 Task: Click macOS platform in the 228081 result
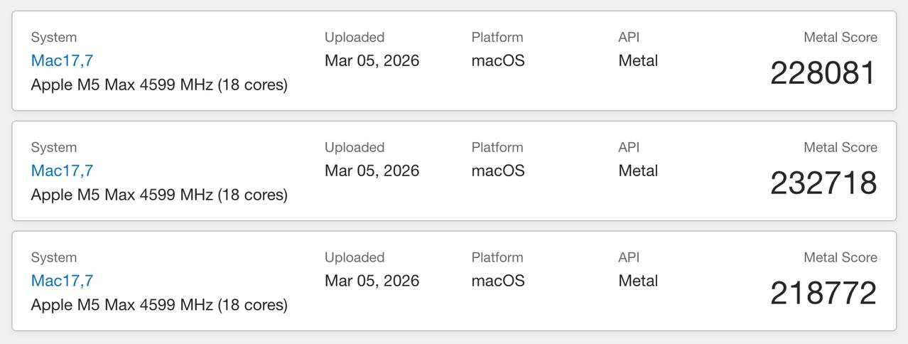click(x=498, y=61)
